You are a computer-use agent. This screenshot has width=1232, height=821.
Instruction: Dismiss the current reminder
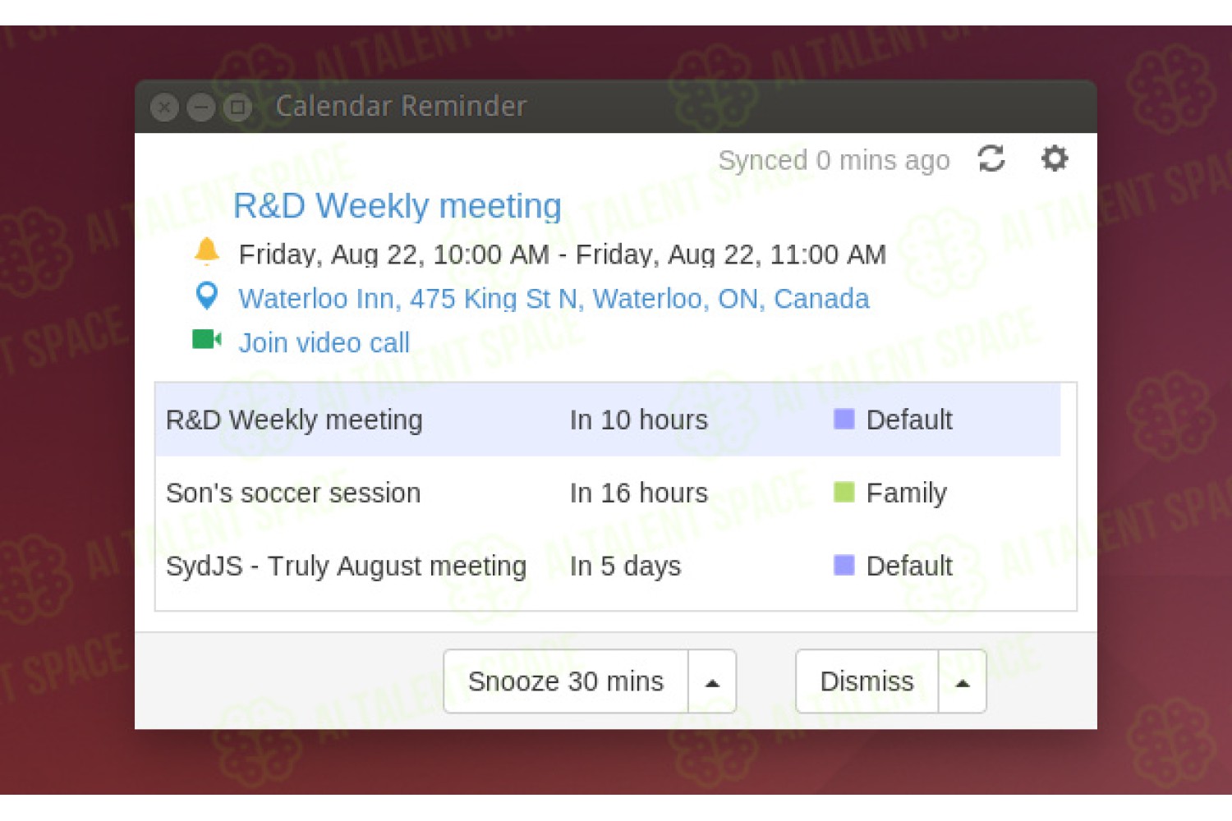tap(867, 681)
